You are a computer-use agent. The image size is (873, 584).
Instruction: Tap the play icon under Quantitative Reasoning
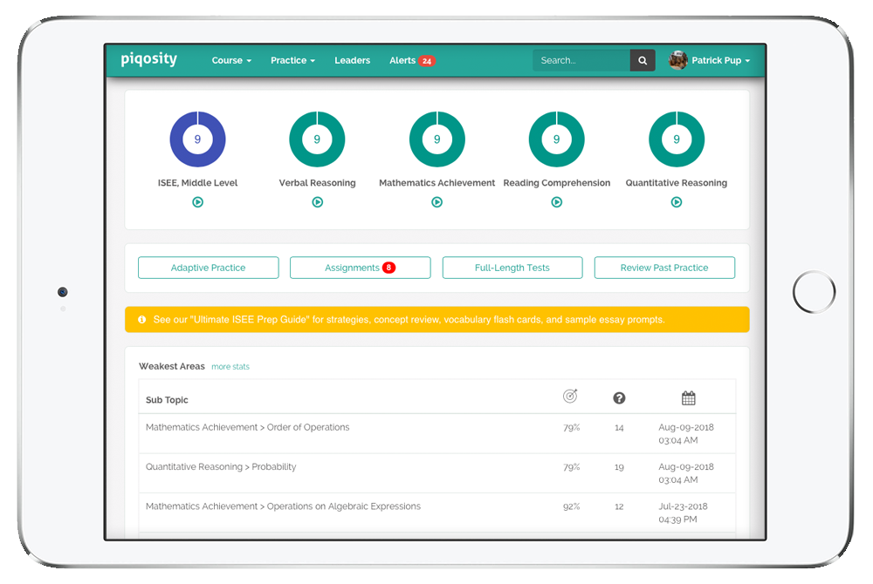click(x=676, y=202)
